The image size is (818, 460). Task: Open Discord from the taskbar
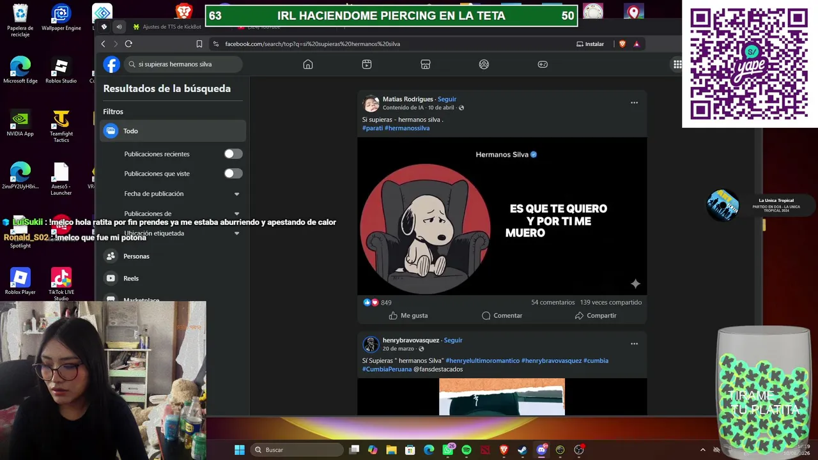(541, 450)
